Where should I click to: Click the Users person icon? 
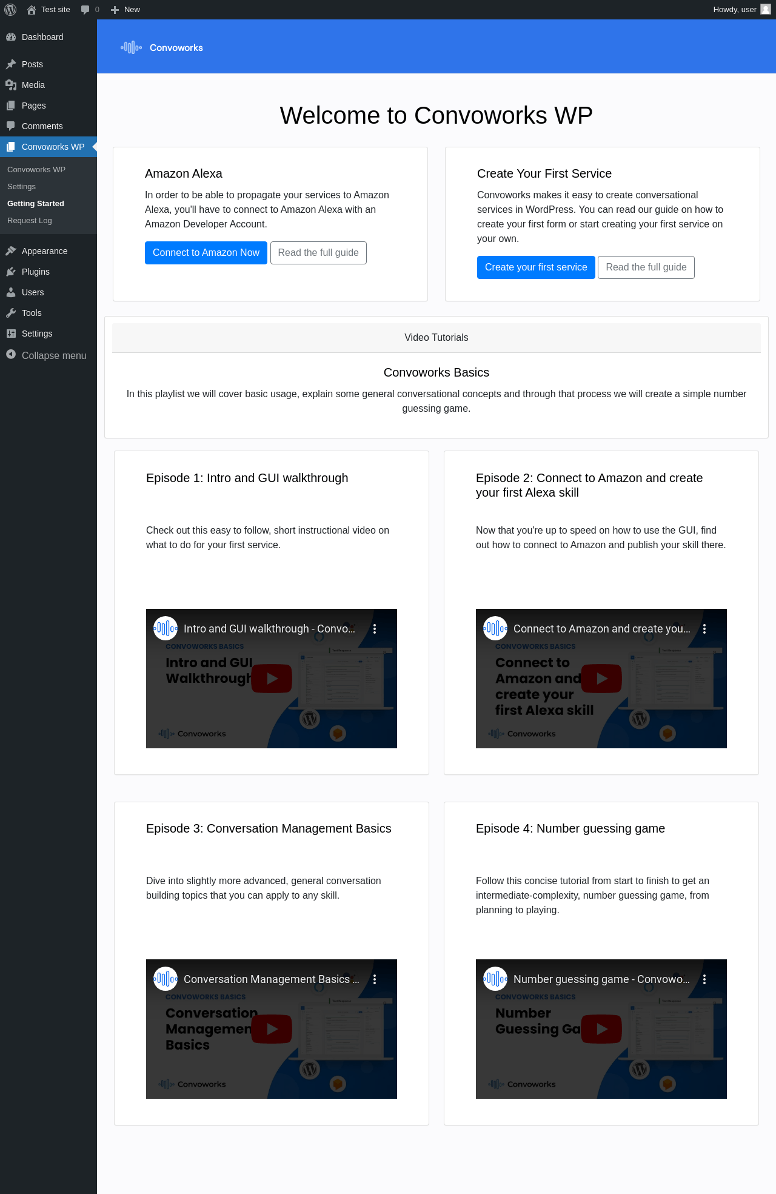[x=11, y=292]
